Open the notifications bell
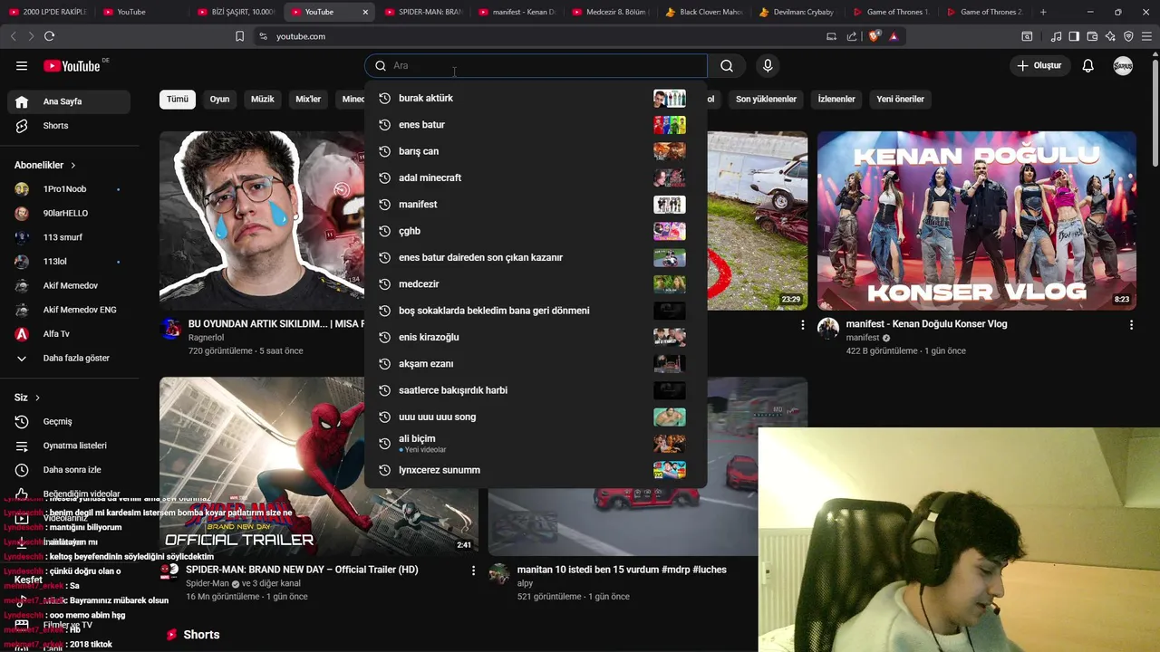 1088,65
